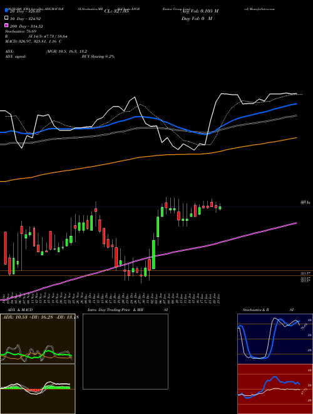Click the 'ADX signal:' label

[16, 56]
